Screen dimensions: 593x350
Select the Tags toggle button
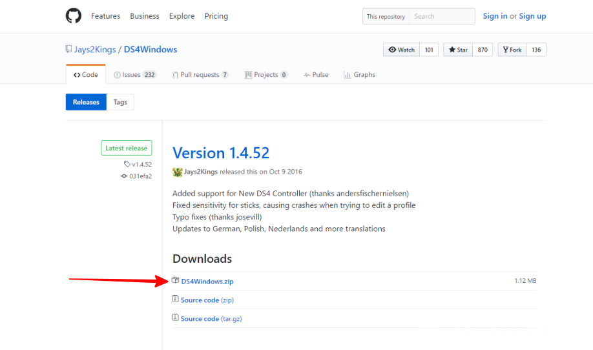(x=120, y=102)
